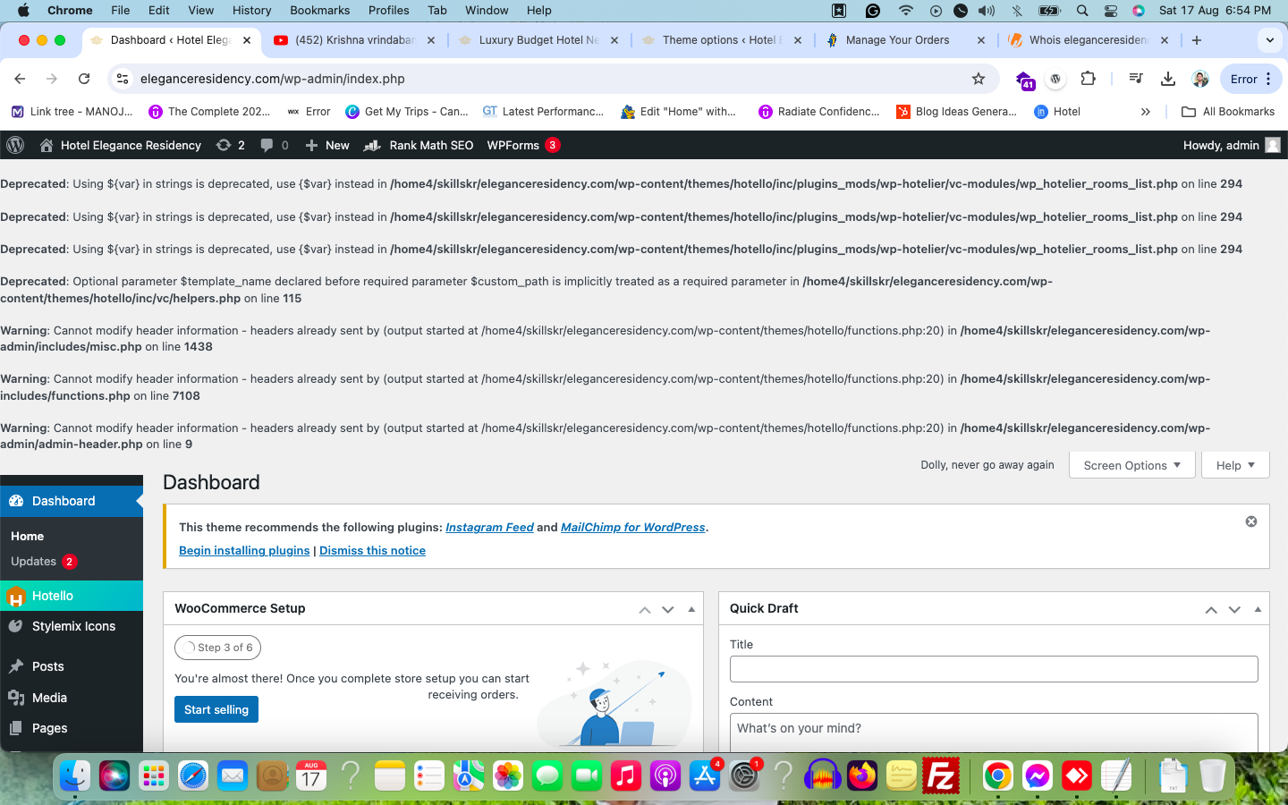This screenshot has width=1288, height=805.
Task: Open the admin bar comments bubble icon
Action: point(274,145)
